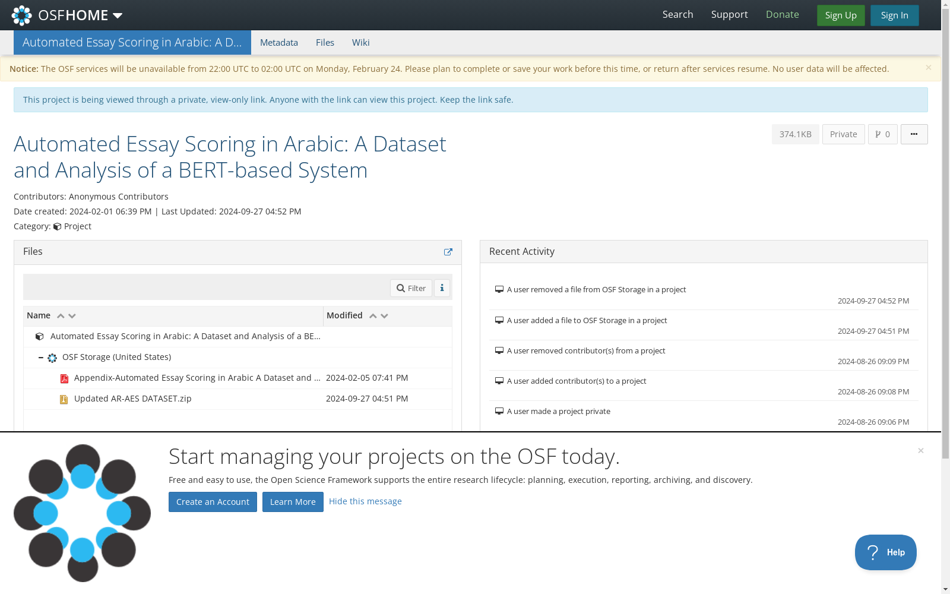Viewport: 950px width, 594px height.
Task: Click the PDF icon of the Appendix file
Action: pos(64,378)
